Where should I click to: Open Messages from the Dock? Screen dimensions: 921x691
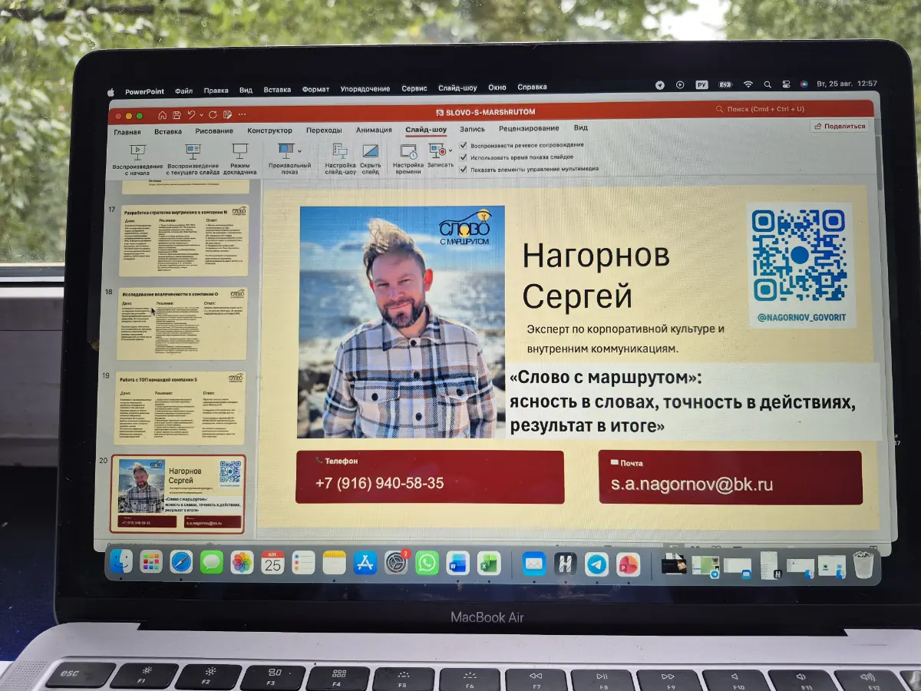[212, 563]
